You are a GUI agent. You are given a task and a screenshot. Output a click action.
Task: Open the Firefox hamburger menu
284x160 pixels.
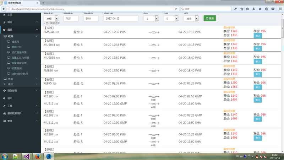tap(280, 9)
